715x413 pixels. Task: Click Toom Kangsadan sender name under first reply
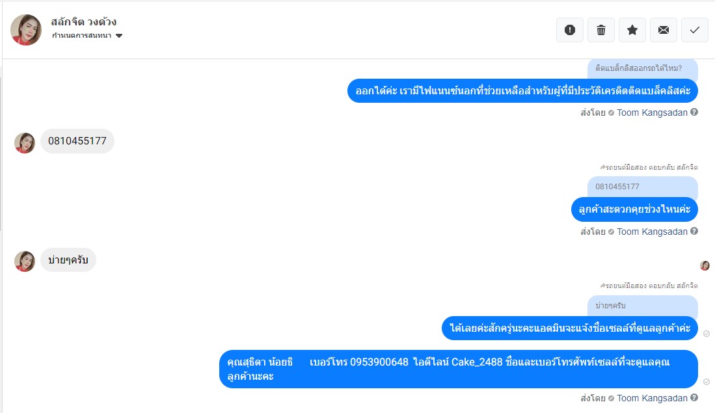[x=652, y=113]
